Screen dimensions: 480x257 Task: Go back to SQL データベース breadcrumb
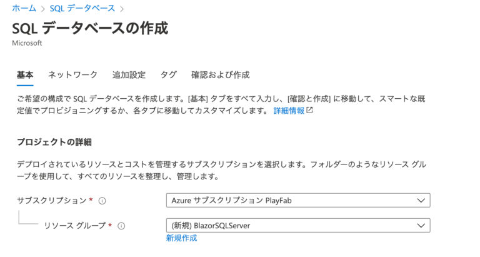(82, 9)
